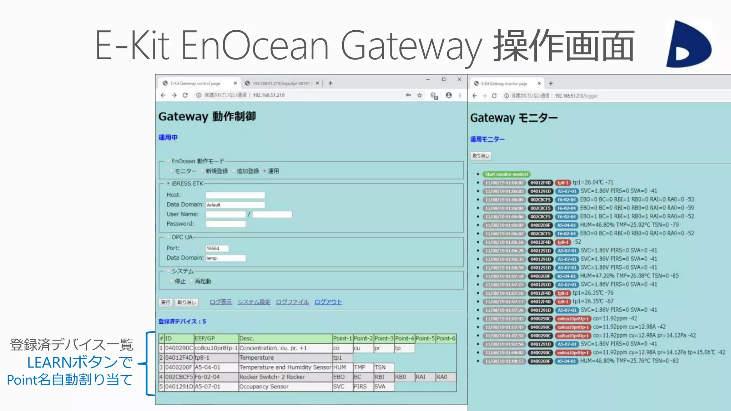Choose the 再起動 system radio button
This screenshot has width=731, height=411.
(192, 281)
